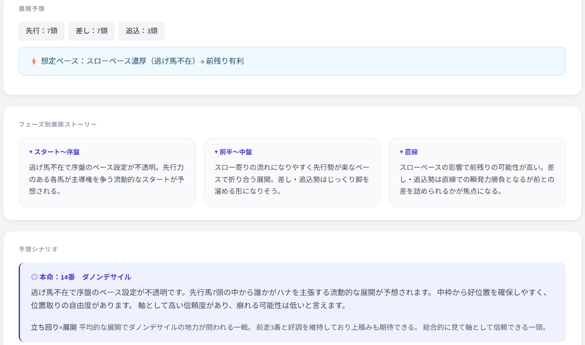Click the 本命：14番 ダノンデサイル title

point(81,277)
